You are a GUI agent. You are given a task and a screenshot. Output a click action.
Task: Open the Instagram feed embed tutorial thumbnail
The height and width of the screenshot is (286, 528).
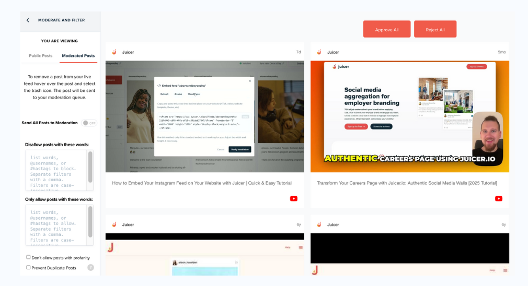(204, 116)
